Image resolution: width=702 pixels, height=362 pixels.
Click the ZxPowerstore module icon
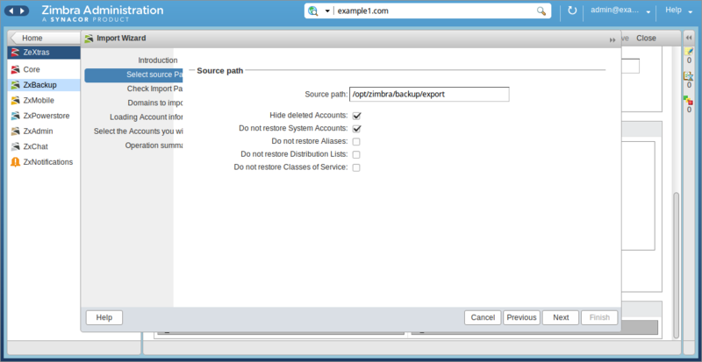coord(16,116)
